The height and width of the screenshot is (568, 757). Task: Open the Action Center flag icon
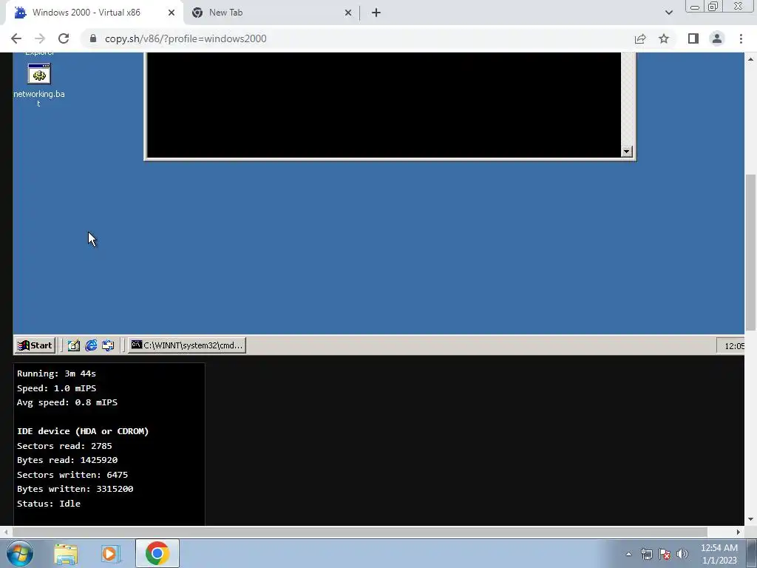pyautogui.click(x=665, y=554)
